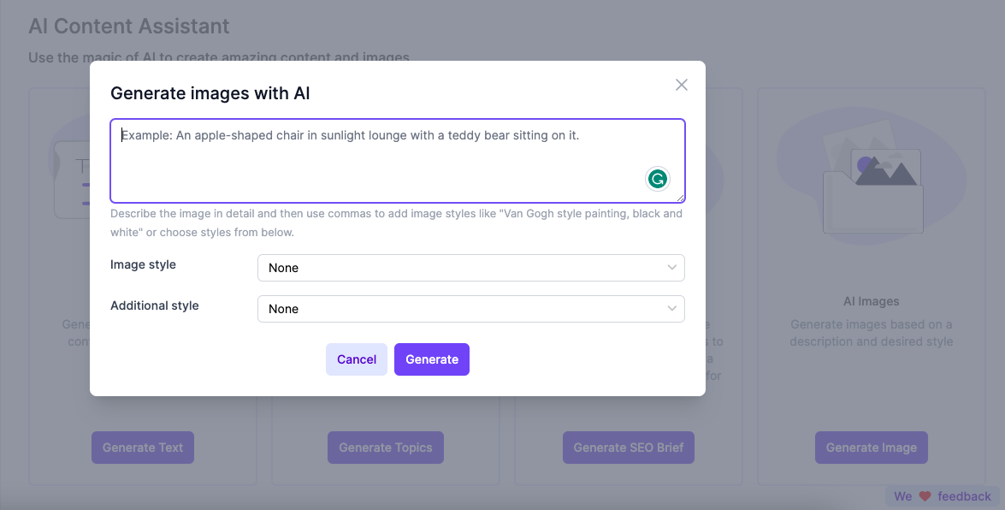Click the Generate Text button
The height and width of the screenshot is (510, 1005).
click(x=143, y=448)
